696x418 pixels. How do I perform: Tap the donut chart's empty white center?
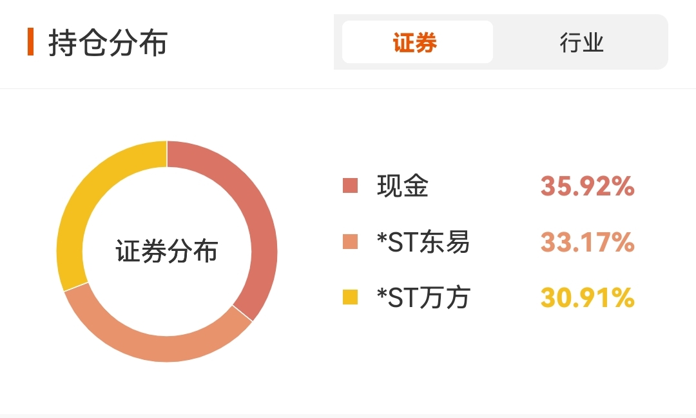point(167,194)
